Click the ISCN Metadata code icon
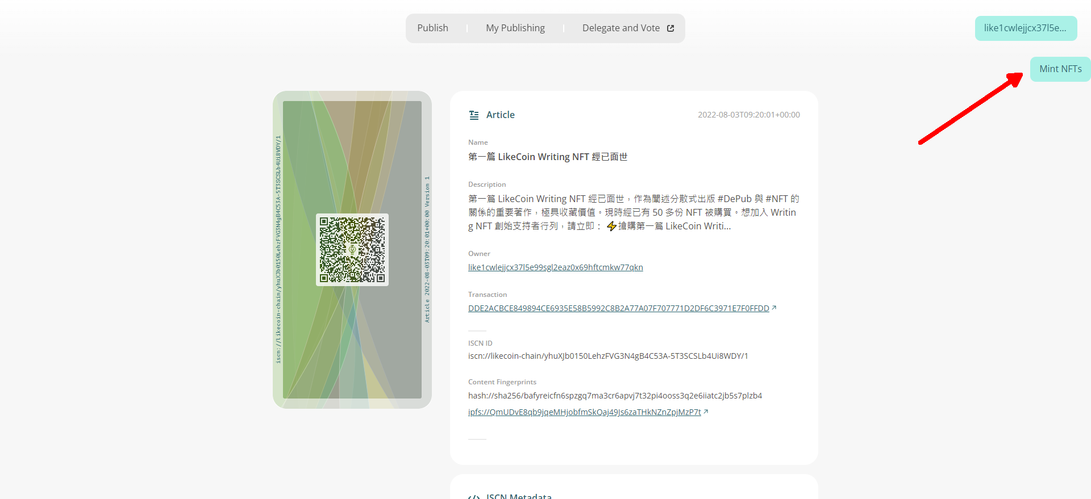 474,497
